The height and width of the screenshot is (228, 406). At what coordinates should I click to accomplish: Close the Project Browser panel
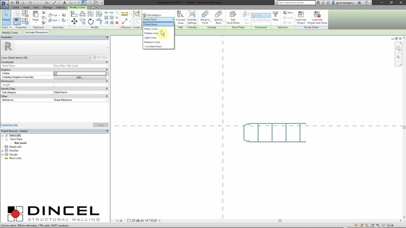[x=107, y=131]
